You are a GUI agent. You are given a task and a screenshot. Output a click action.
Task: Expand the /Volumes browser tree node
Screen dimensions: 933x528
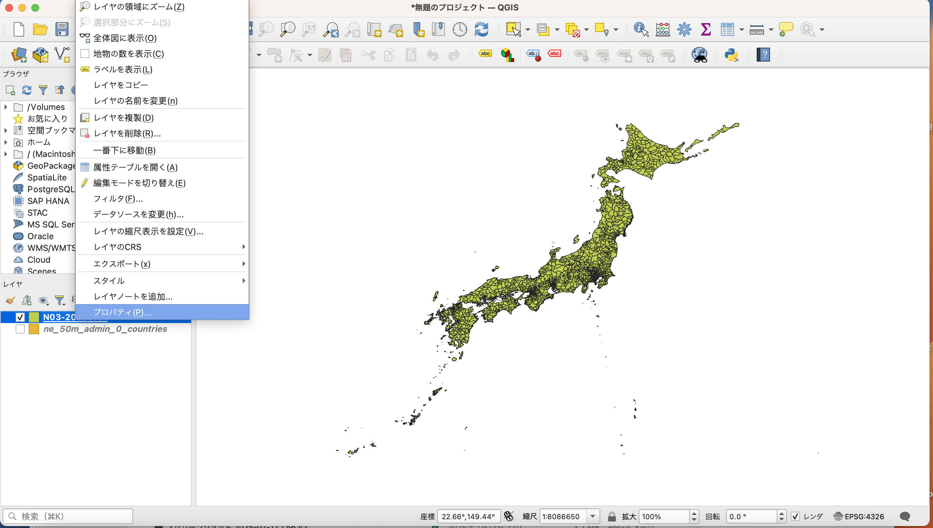tap(6, 107)
